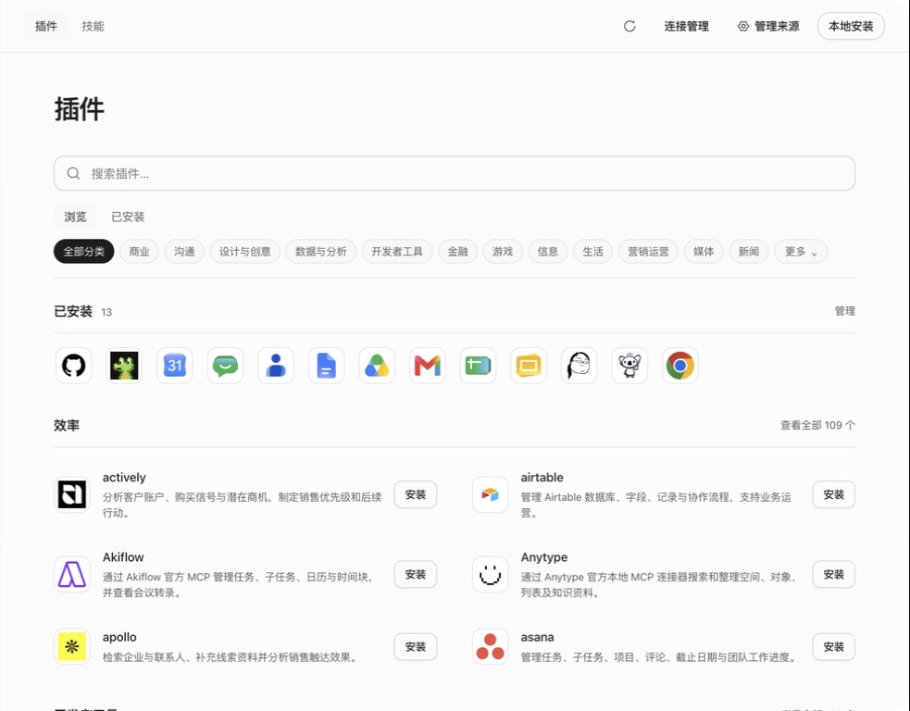Open the Google Docs plugin icon
The image size is (910, 711).
pyautogui.click(x=326, y=366)
